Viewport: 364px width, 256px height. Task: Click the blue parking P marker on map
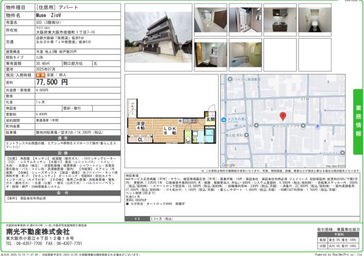click(317, 126)
